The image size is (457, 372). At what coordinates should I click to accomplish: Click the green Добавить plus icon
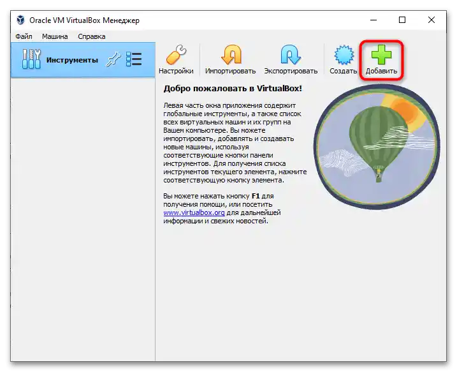(x=381, y=55)
